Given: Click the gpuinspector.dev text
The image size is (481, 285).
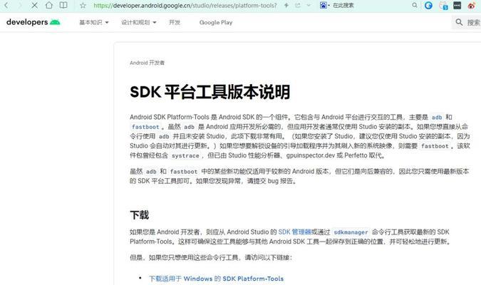Looking at the screenshot, I should click(x=311, y=155).
